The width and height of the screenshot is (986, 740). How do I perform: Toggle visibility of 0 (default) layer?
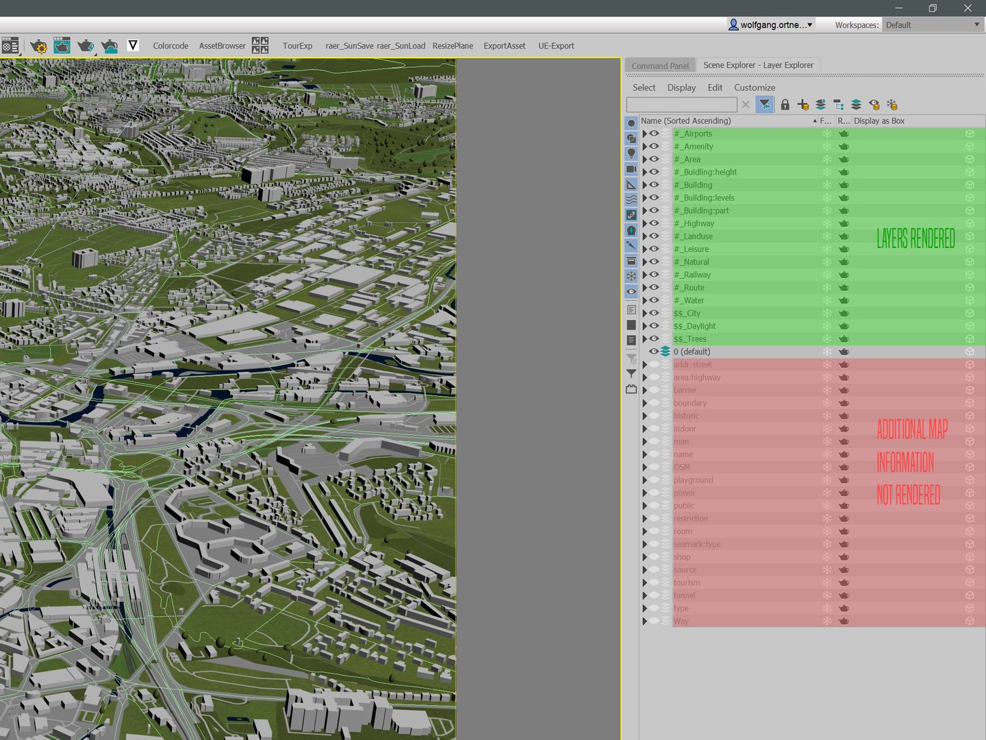click(654, 351)
